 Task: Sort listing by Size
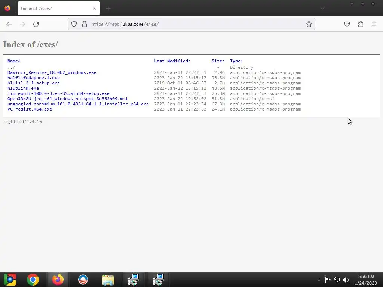point(218,61)
